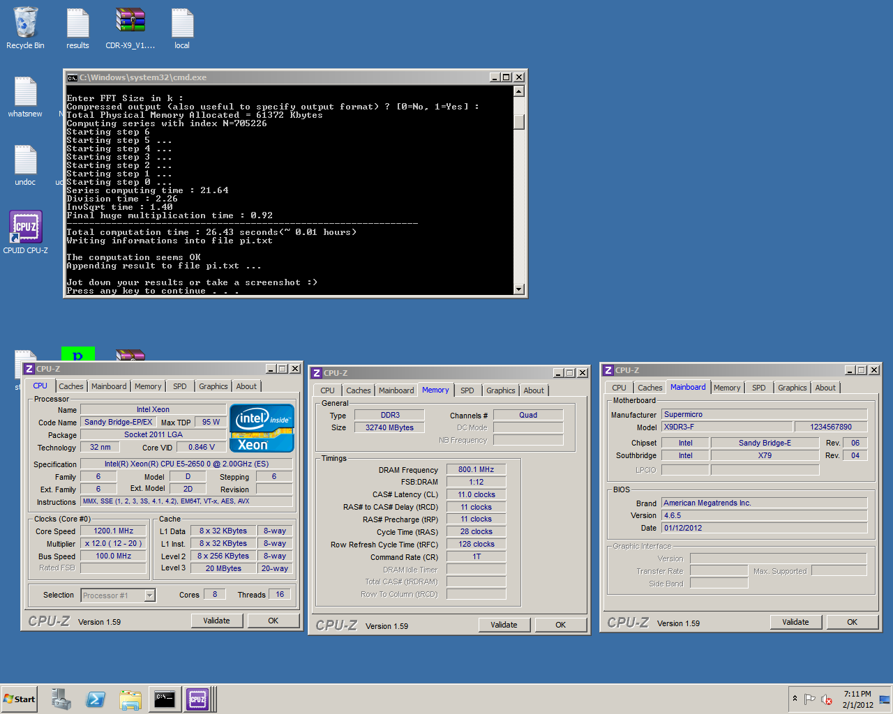Screen dimensions: 893x714
Task: Open the Recycle Bin desktop icon
Action: pos(25,28)
